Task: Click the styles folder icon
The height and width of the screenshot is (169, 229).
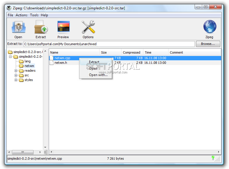Action: click(x=21, y=80)
